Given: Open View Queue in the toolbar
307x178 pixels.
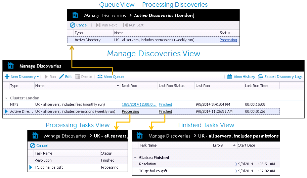Looking at the screenshot, I should point(111,77).
